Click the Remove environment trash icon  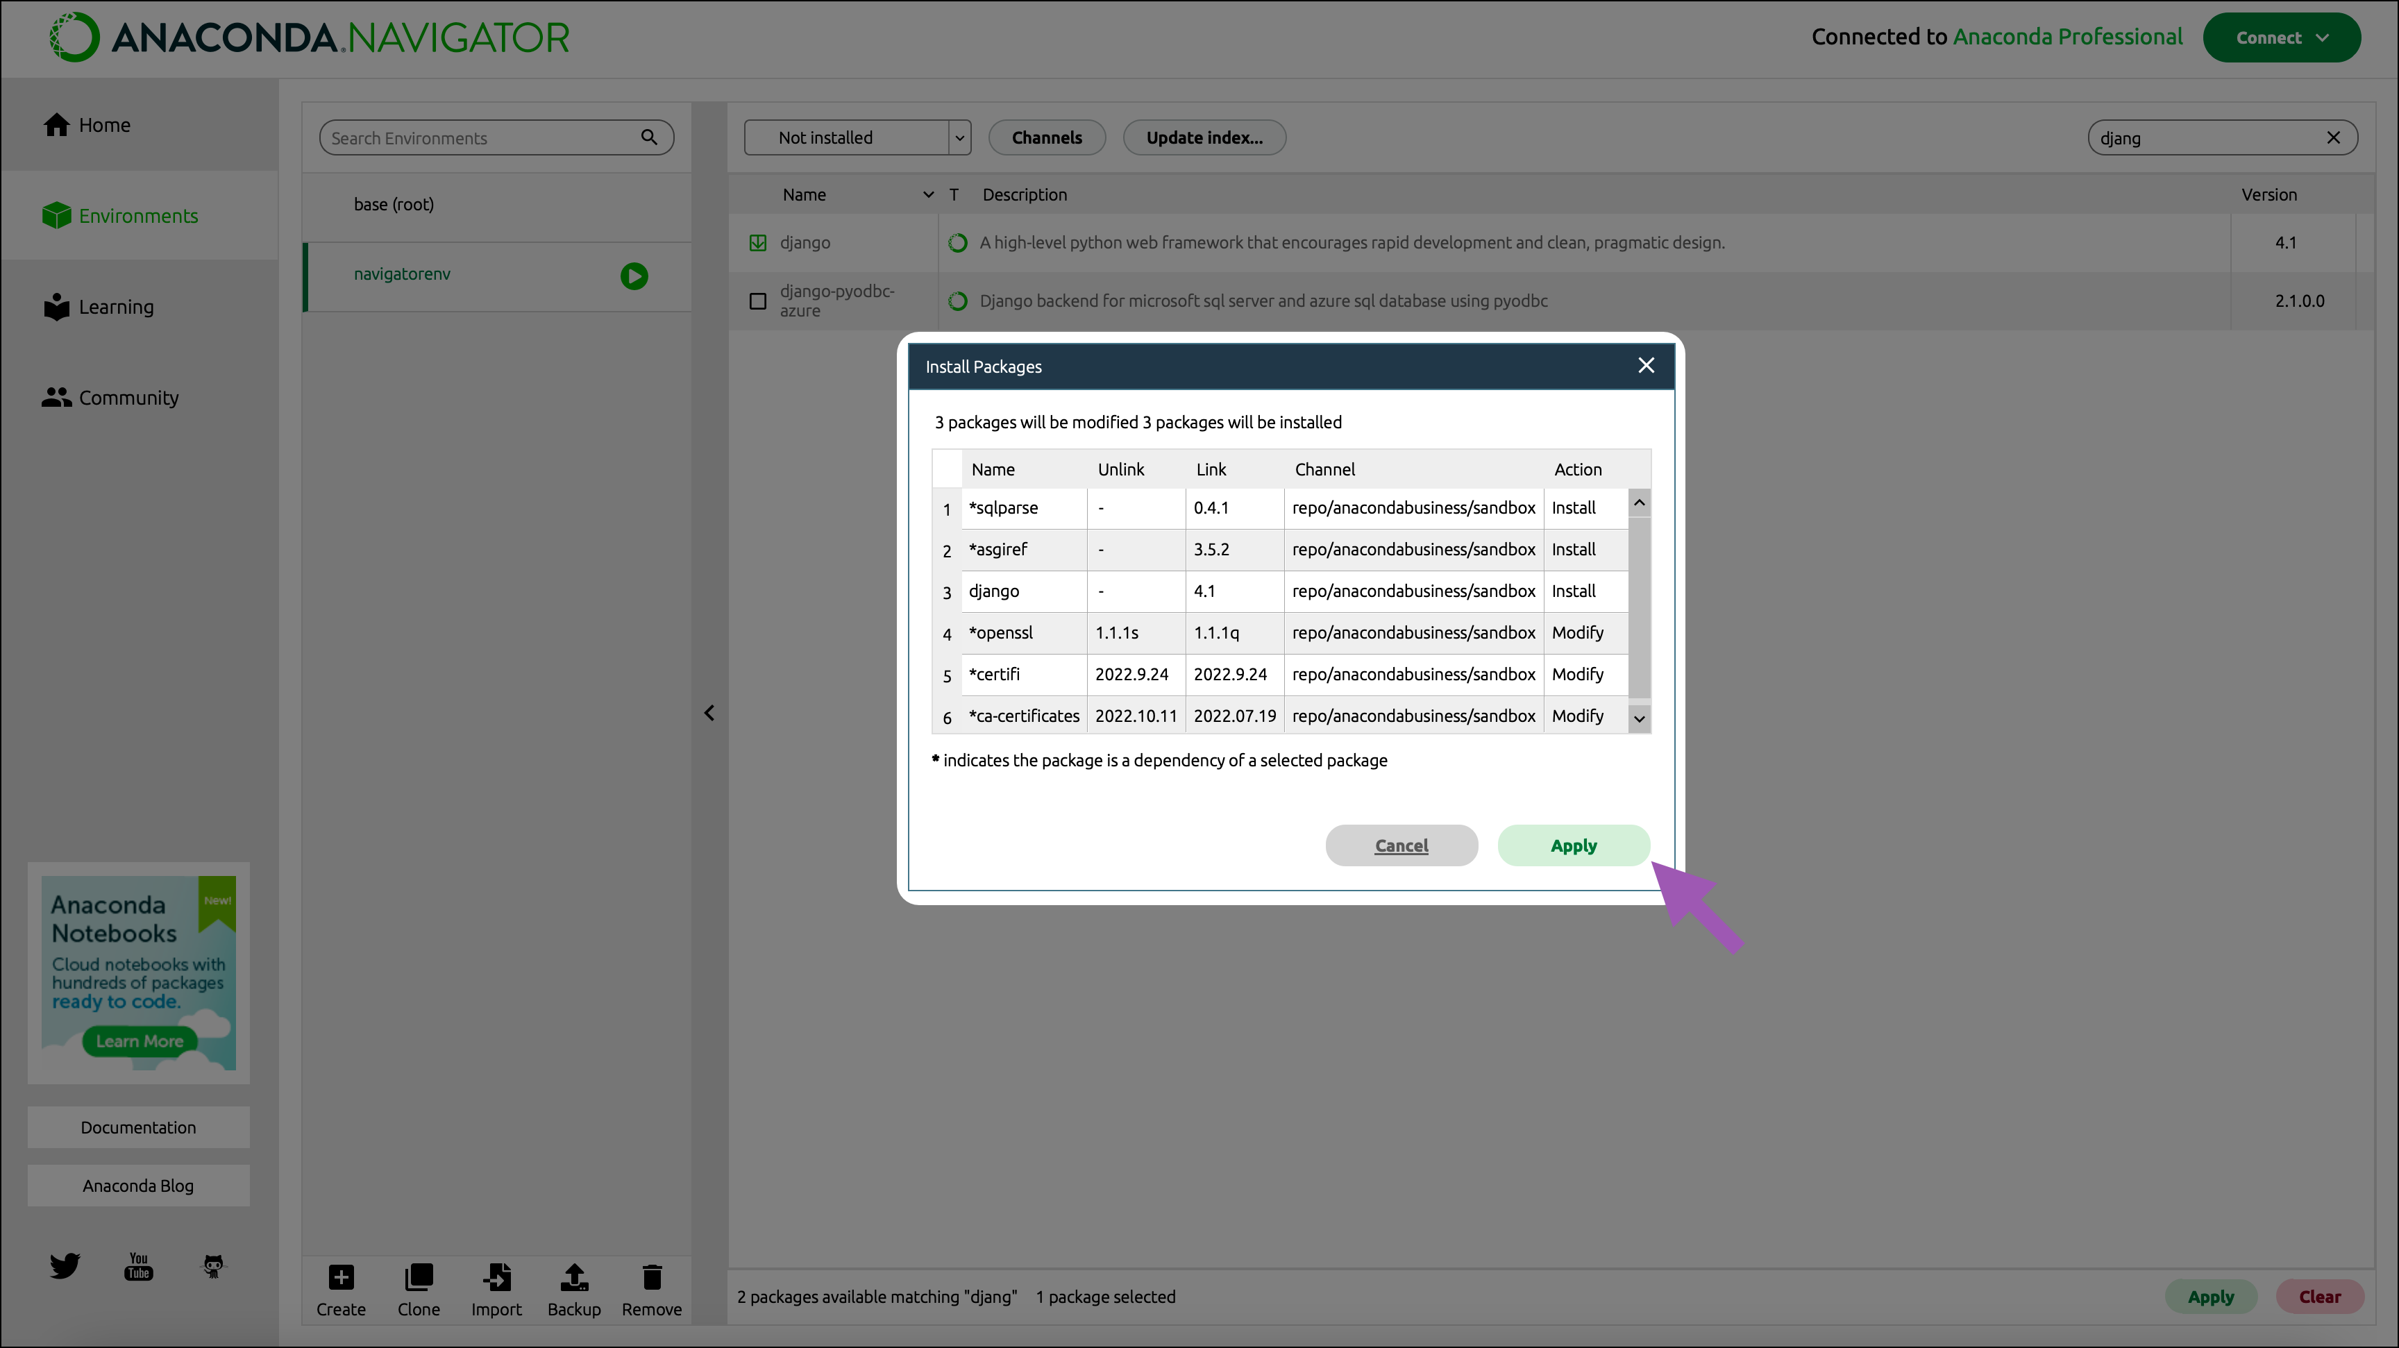pos(652,1277)
